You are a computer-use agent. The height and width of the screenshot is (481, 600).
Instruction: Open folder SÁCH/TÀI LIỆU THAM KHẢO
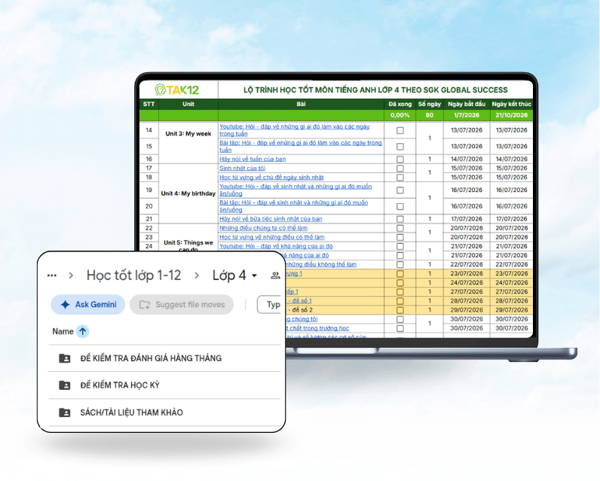[131, 413]
